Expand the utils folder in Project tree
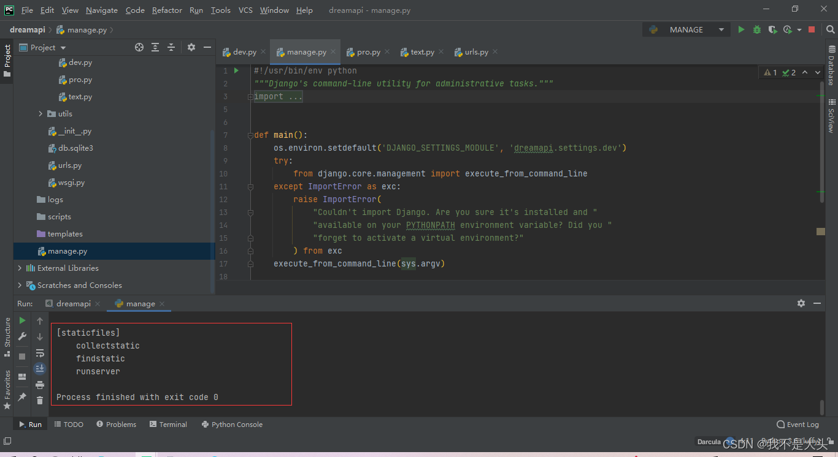838x457 pixels. (40, 113)
